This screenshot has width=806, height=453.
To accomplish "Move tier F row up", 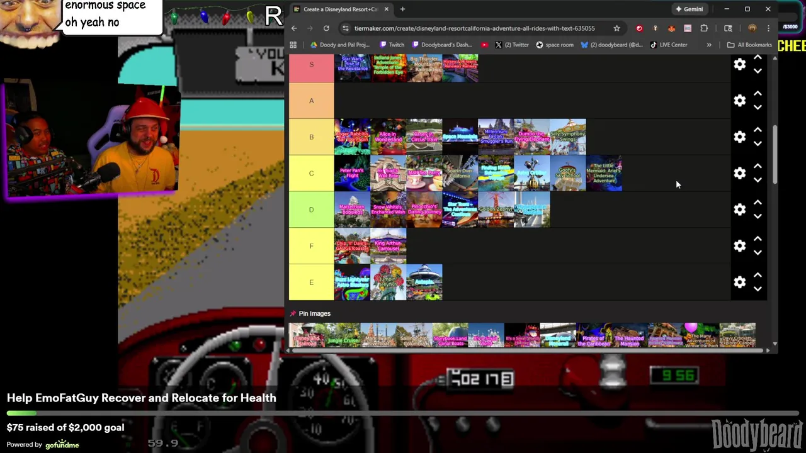I will [x=758, y=239].
